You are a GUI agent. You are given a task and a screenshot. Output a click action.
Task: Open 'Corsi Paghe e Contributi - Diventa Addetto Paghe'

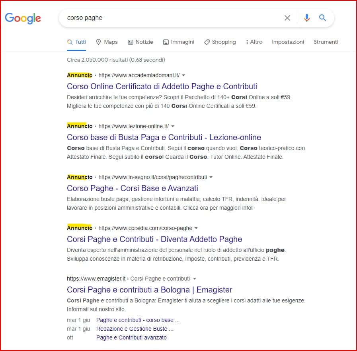[x=154, y=239]
